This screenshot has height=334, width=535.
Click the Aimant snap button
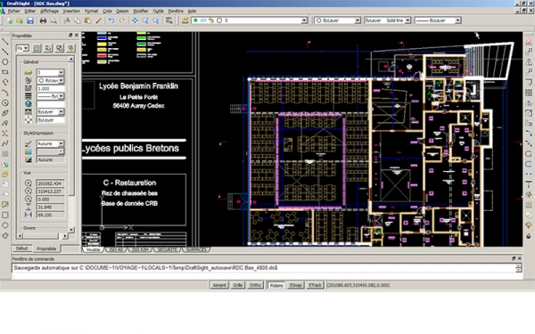[219, 285]
